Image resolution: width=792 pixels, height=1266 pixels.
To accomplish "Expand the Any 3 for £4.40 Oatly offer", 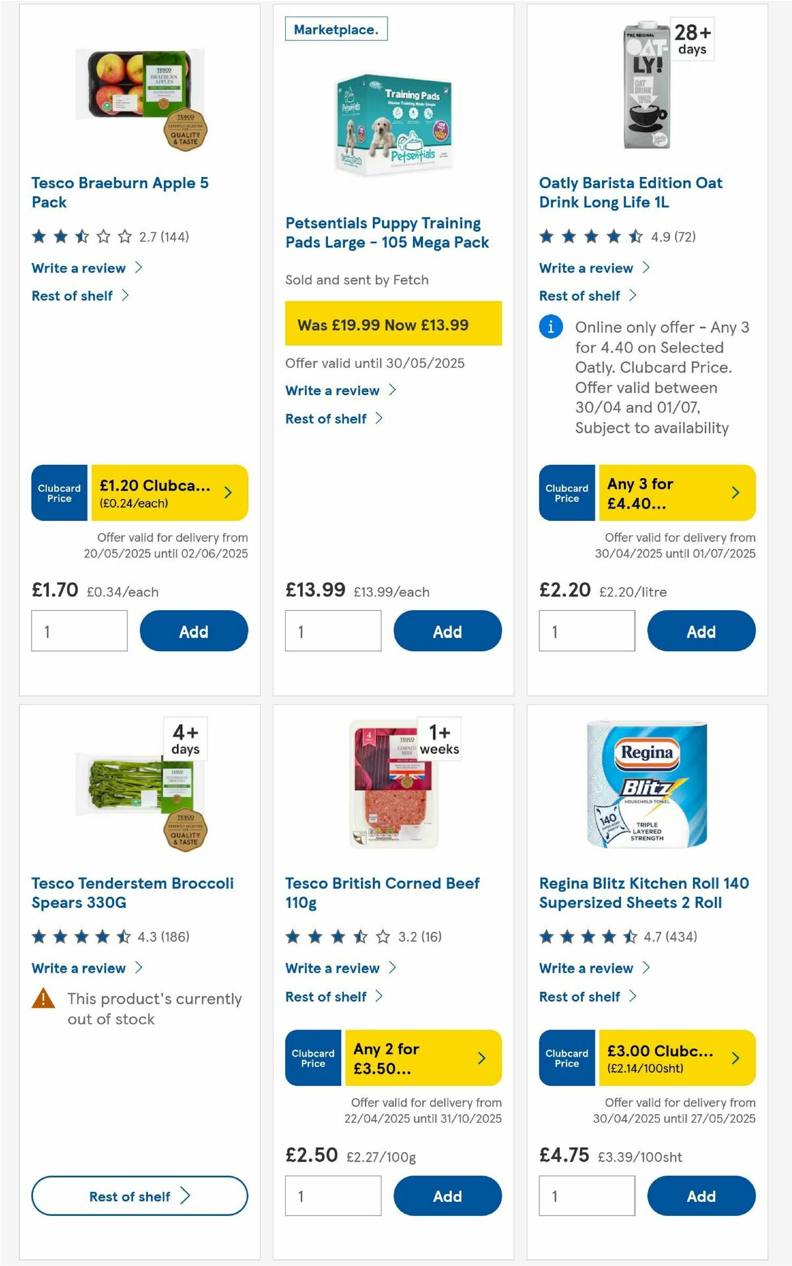I will (735, 493).
